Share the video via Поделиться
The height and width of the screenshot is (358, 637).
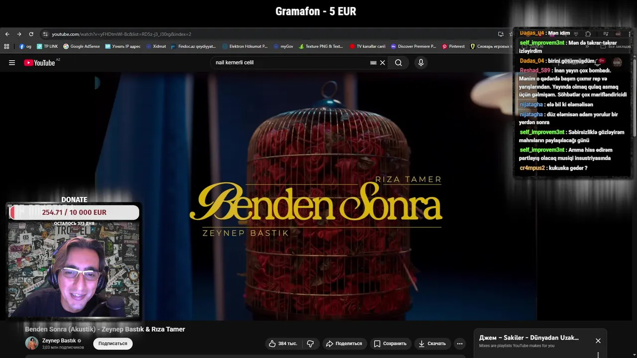[x=344, y=344]
